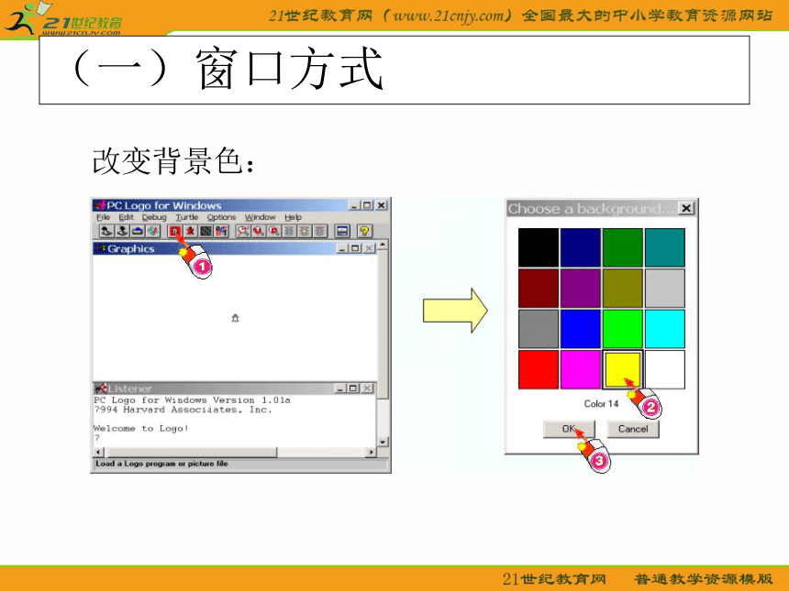This screenshot has width=789, height=591.
Task: Minimize the Graphics window
Action: tap(342, 248)
